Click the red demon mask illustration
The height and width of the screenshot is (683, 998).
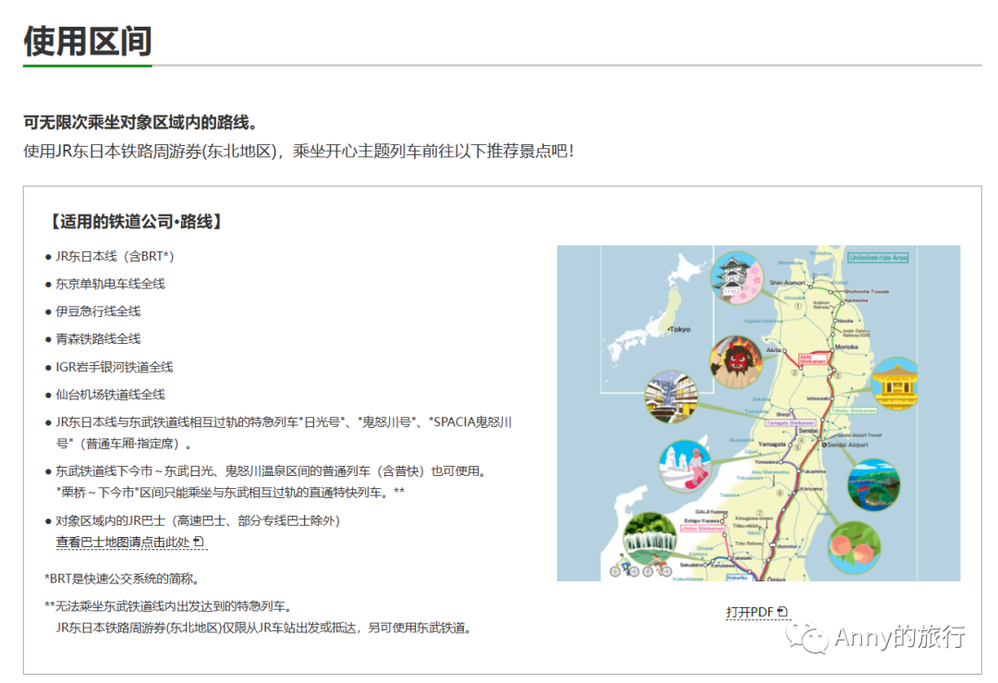[736, 362]
